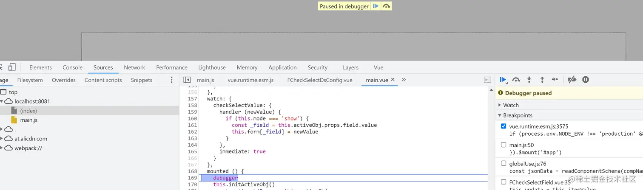Click 'checkSelectValue: {' code line
This screenshot has height=190, width=643.
click(x=243, y=105)
